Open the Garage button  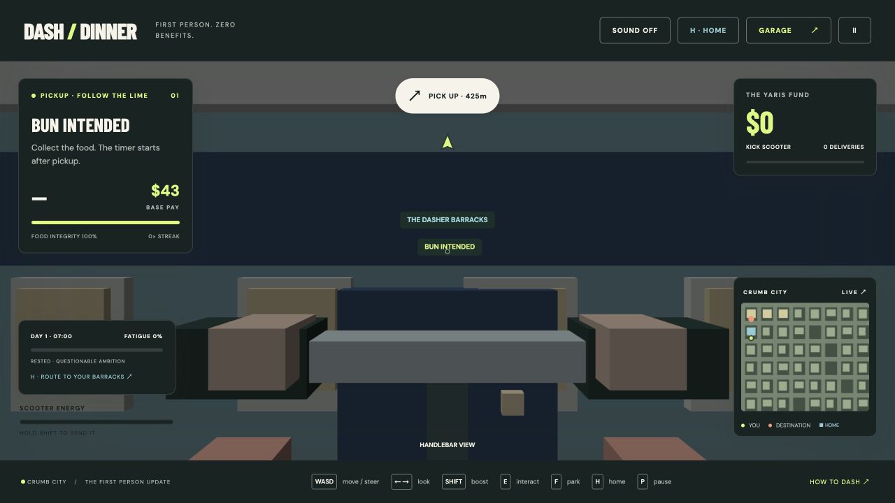[x=789, y=31]
